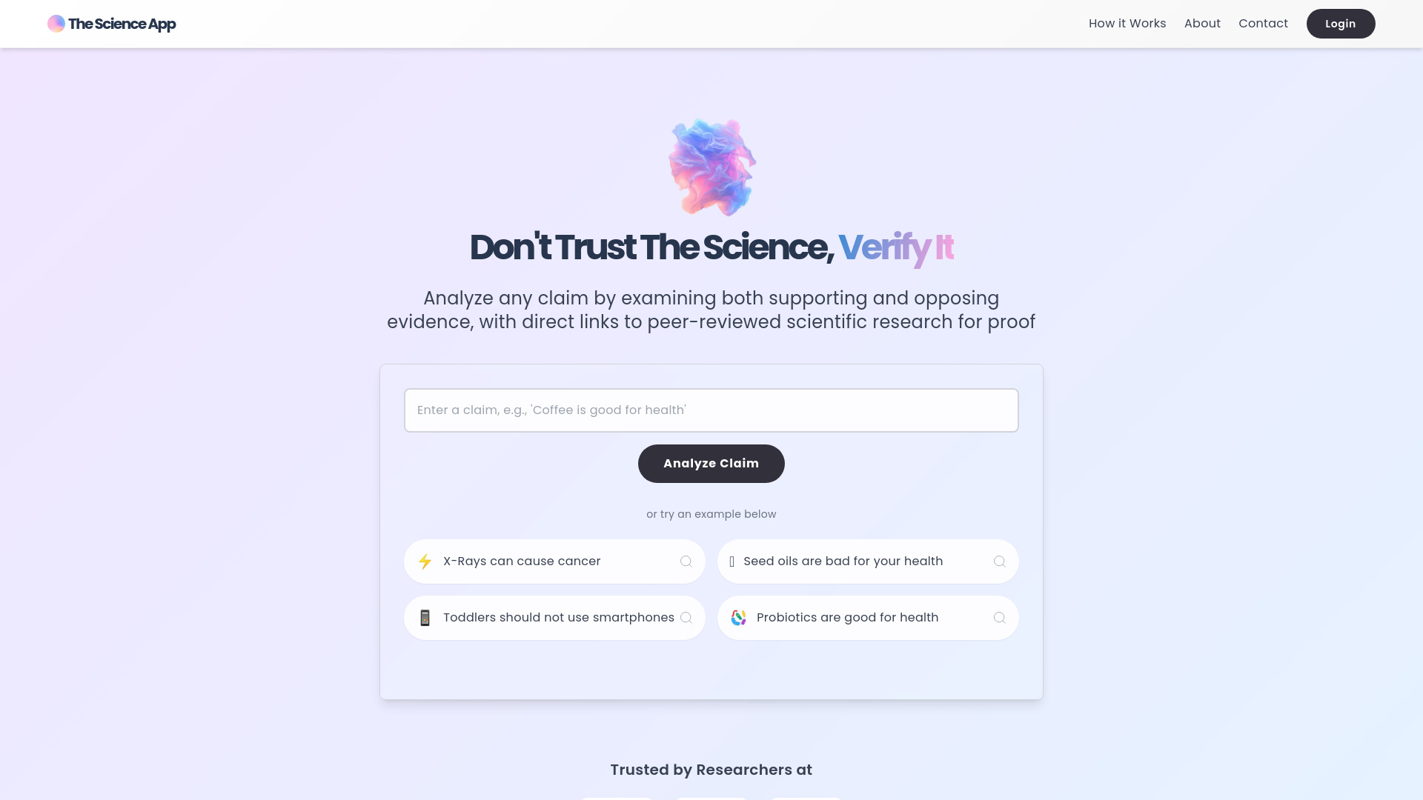The height and width of the screenshot is (800, 1423).
Task: Click the search icon on 'X-Rays can cause cancer'
Action: pyautogui.click(x=686, y=561)
